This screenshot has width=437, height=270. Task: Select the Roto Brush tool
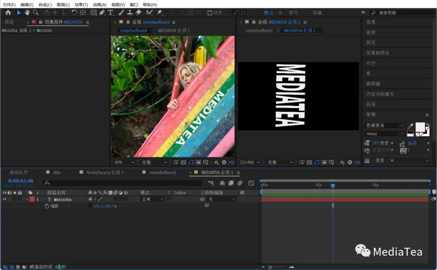click(x=149, y=13)
